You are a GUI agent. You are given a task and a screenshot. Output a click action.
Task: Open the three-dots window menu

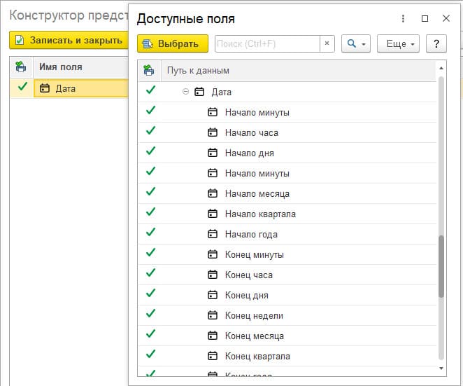tap(403, 19)
